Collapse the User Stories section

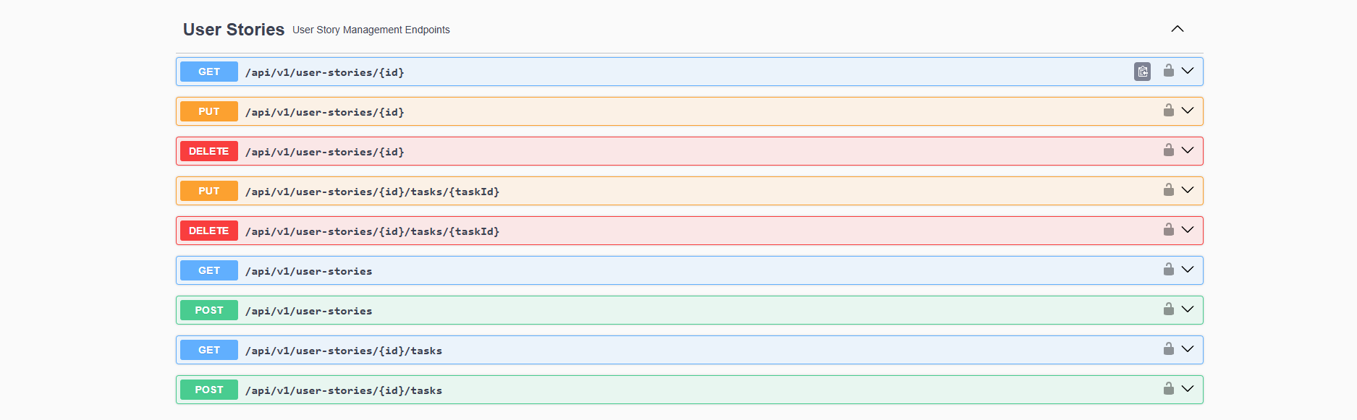(x=1178, y=29)
